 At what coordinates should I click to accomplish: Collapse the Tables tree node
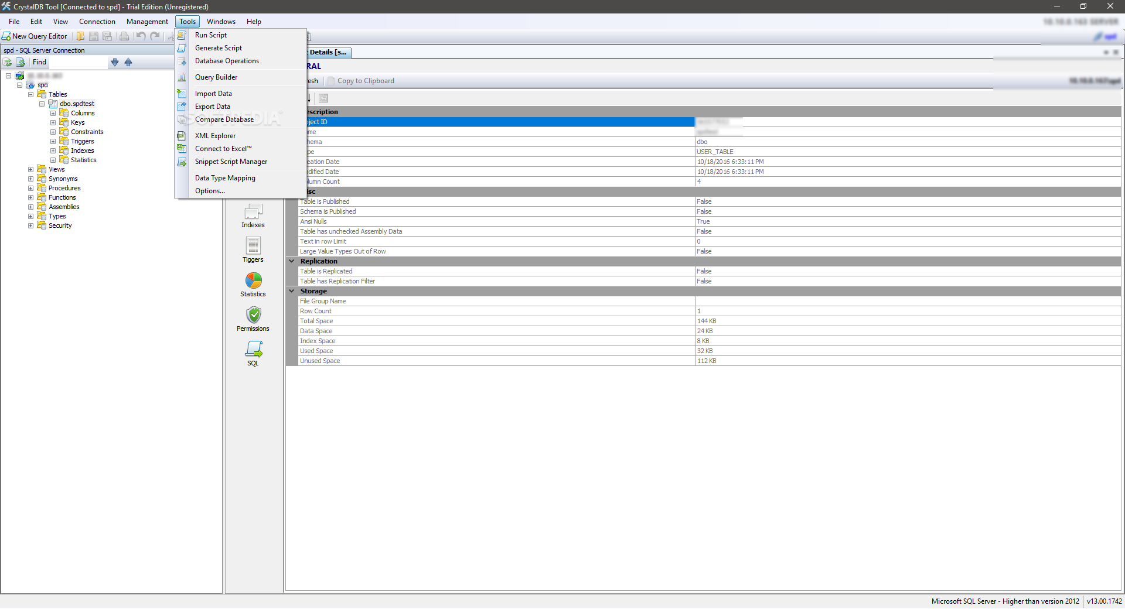coord(30,94)
